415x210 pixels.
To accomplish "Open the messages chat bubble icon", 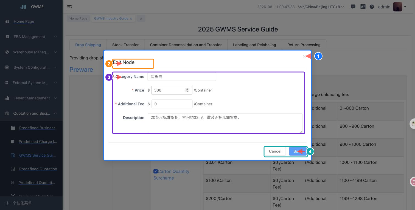I will click(x=353, y=7).
